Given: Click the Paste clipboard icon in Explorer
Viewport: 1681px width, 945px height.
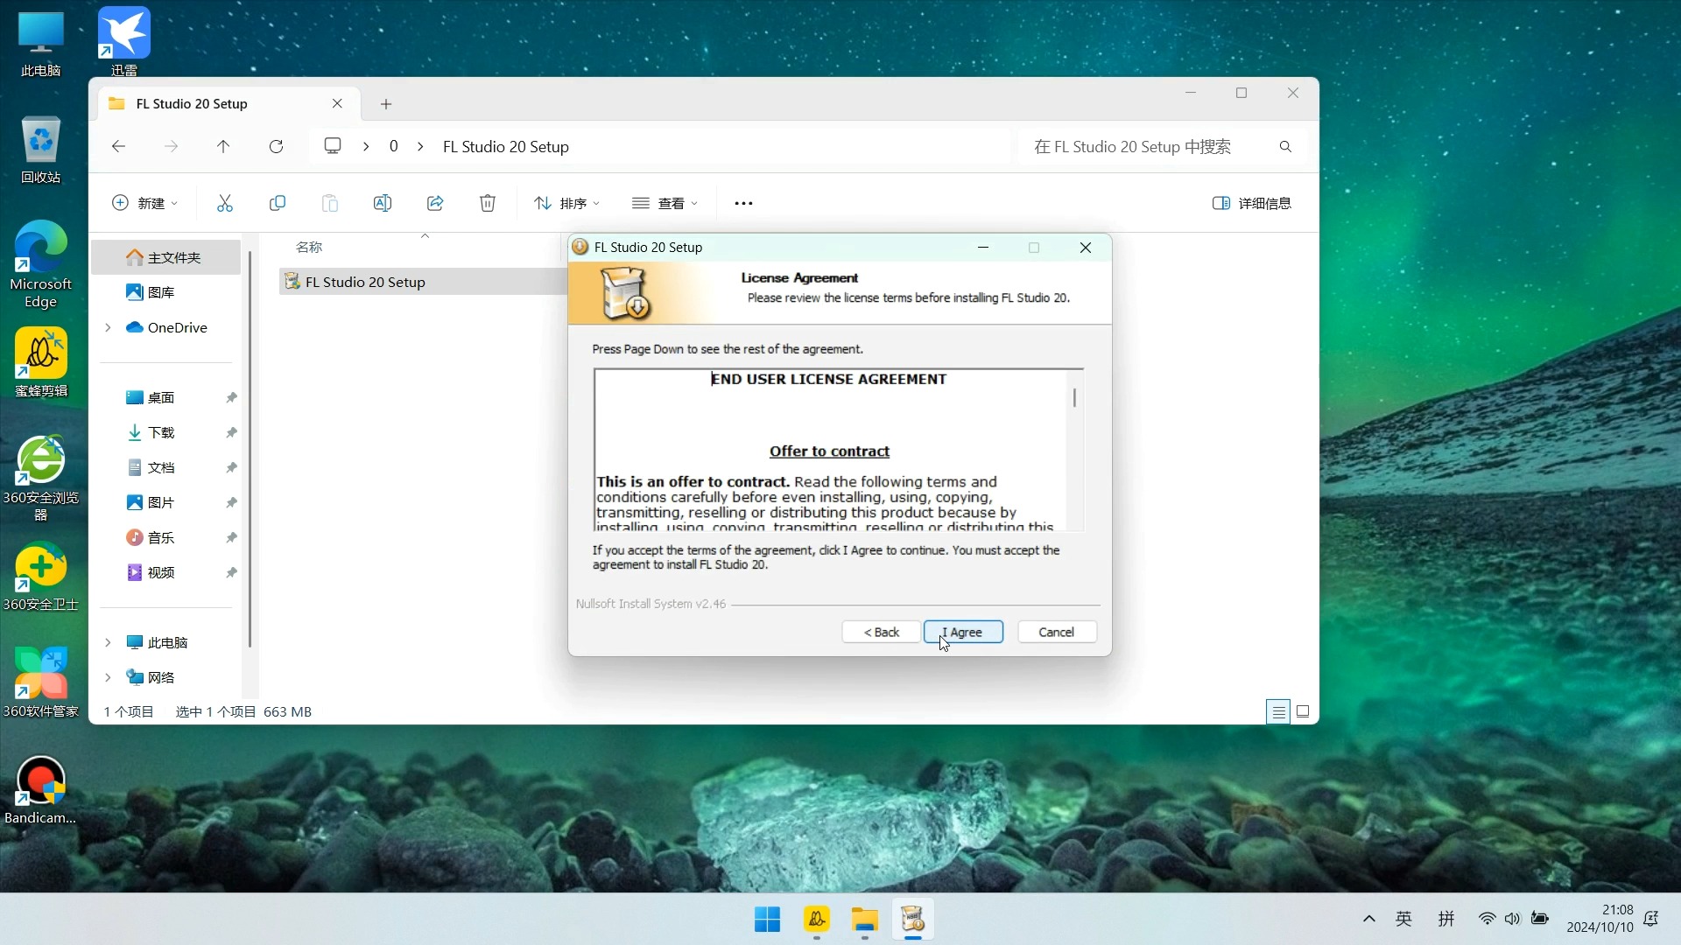Looking at the screenshot, I should click(330, 203).
